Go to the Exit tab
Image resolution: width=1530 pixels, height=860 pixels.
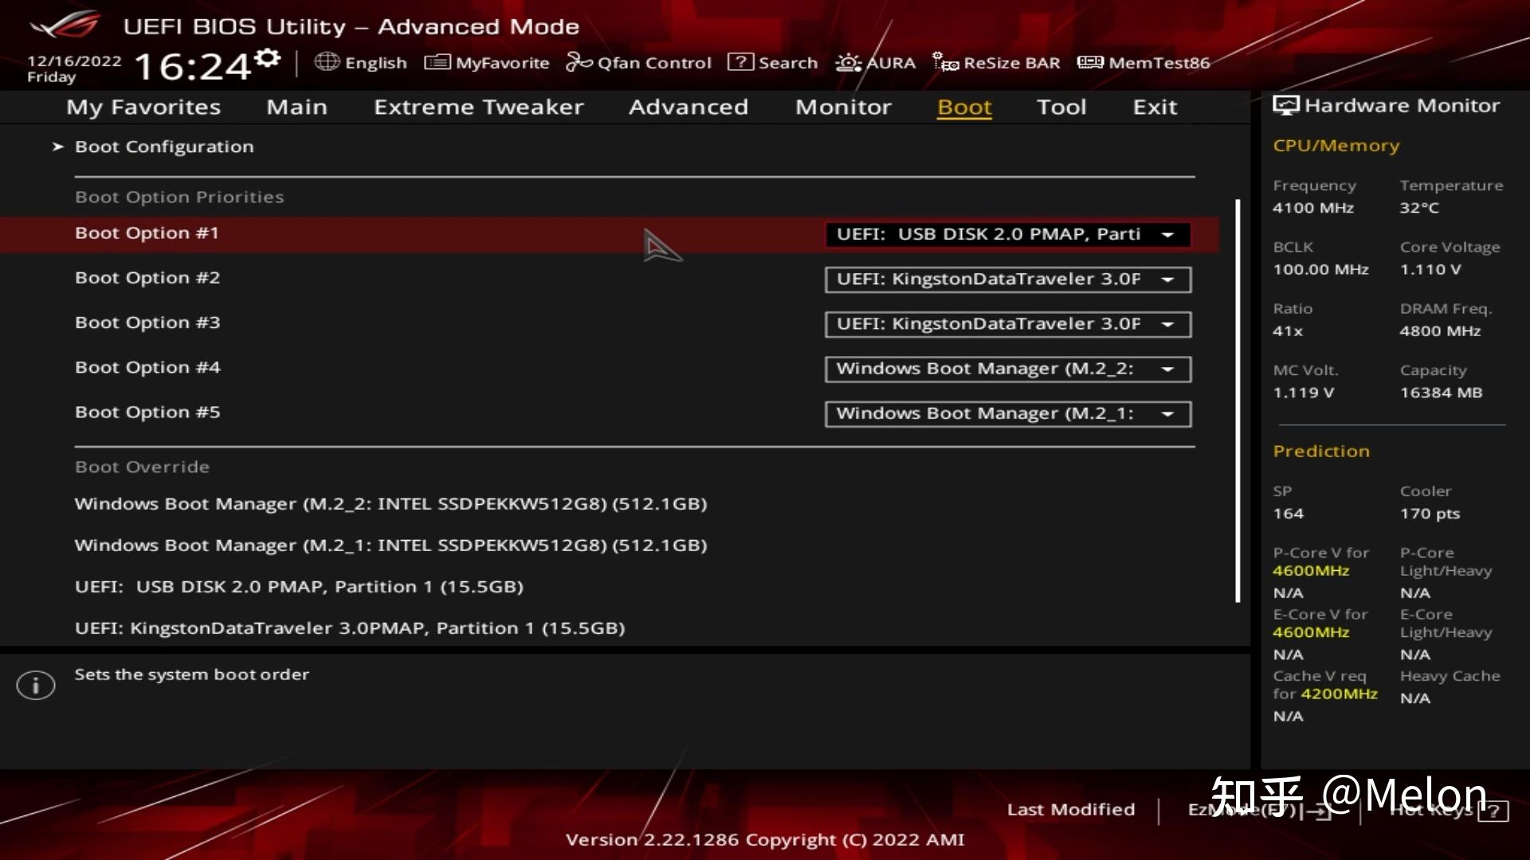tap(1155, 107)
